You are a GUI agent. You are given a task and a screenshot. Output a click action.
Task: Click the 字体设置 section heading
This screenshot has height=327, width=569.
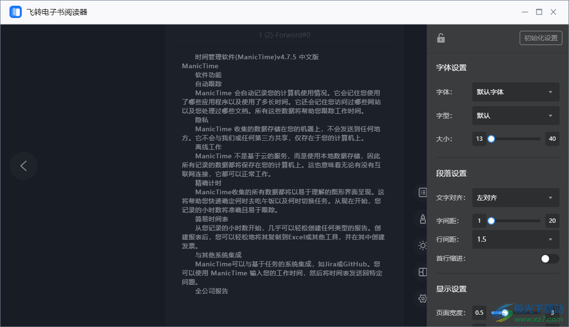[451, 68]
